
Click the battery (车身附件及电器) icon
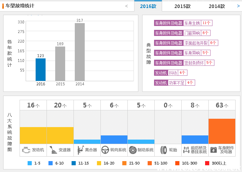click(213, 150)
